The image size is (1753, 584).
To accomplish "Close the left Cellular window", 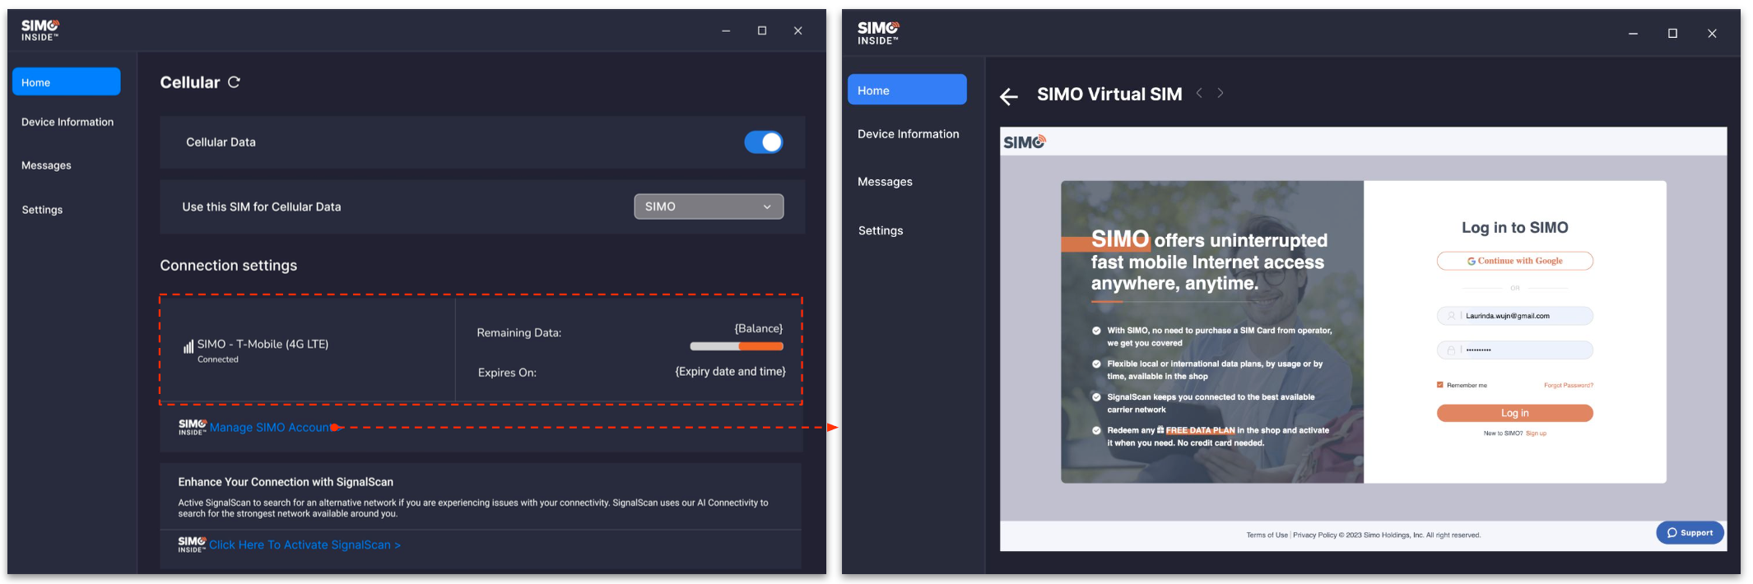I will pos(797,30).
